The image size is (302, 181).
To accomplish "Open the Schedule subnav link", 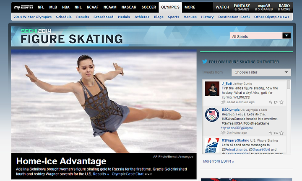I will pos(64,17).
